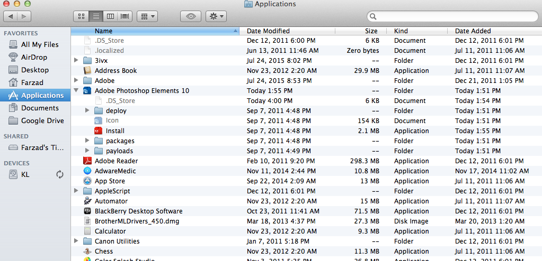542x261 pixels.
Task: Switch to column view
Action: pyautogui.click(x=110, y=16)
